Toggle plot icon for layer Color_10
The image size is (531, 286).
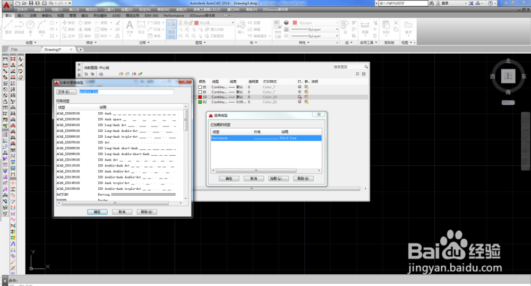coord(299,97)
